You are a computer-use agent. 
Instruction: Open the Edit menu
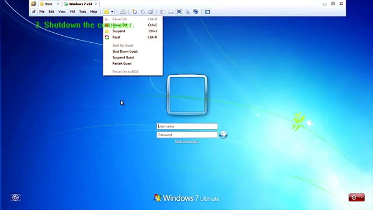point(51,12)
